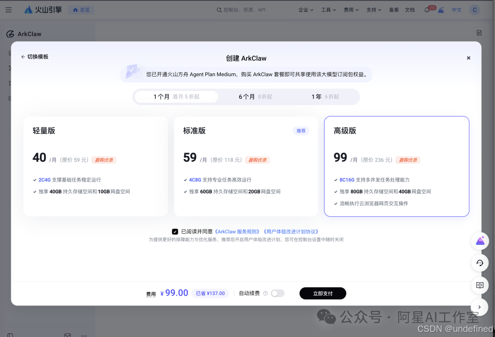Open the 总览 overview home button
Screen dimensions: 495x337
click(x=81, y=10)
